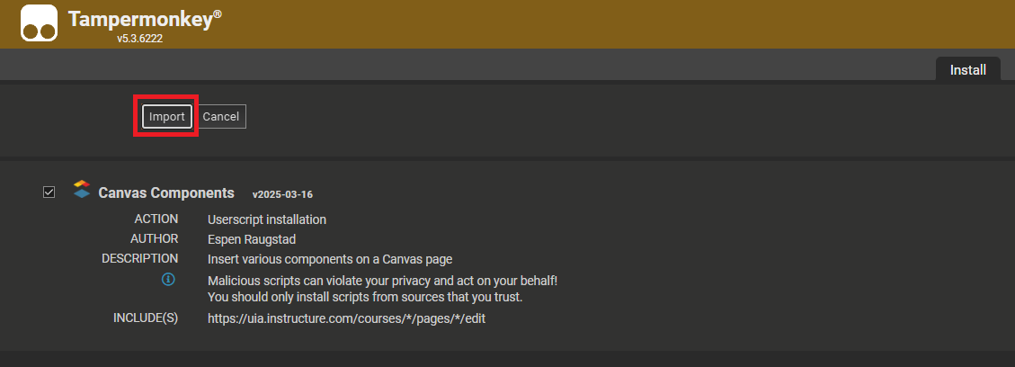Click the blue info icon

(x=168, y=281)
